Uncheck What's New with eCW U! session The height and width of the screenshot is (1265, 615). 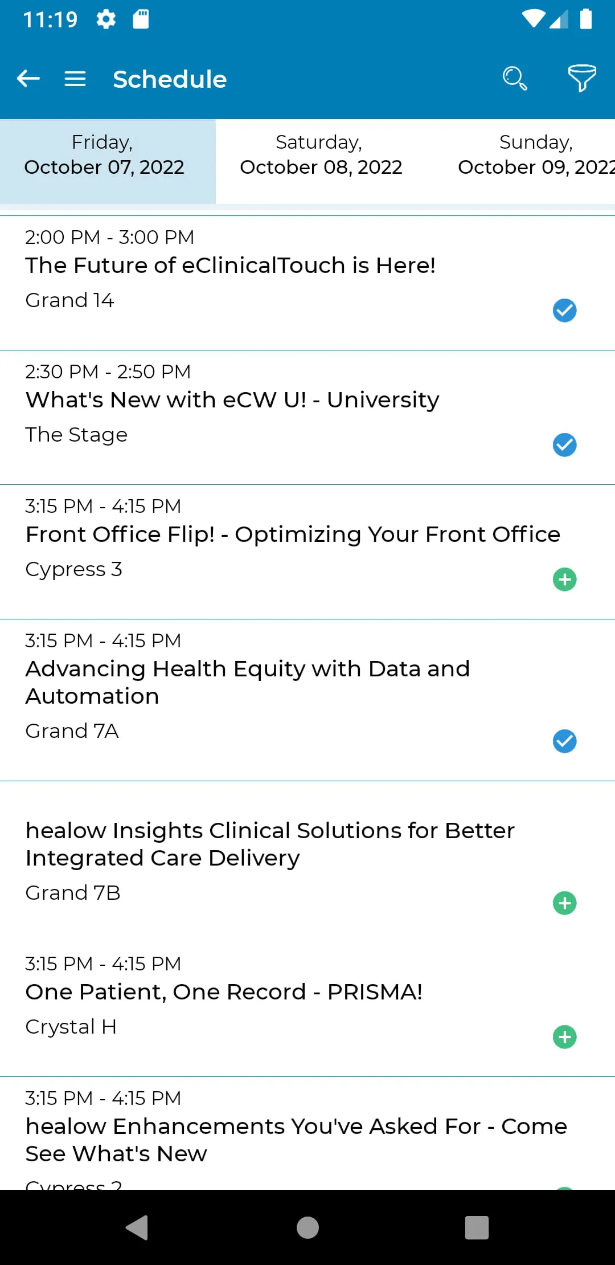pos(564,445)
